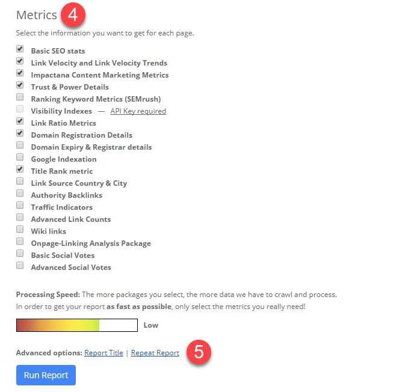This screenshot has height=392, width=420.
Task: Click the 'Wiki links' label
Action: point(49,231)
